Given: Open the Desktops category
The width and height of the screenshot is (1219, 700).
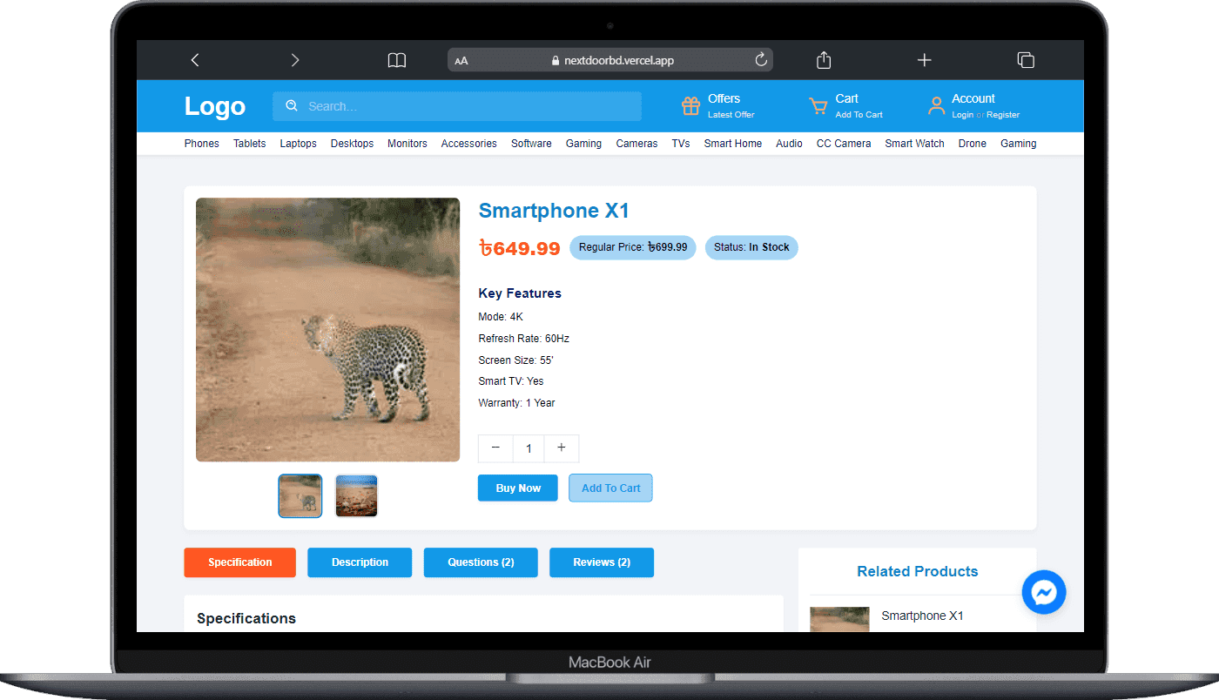Looking at the screenshot, I should [353, 144].
